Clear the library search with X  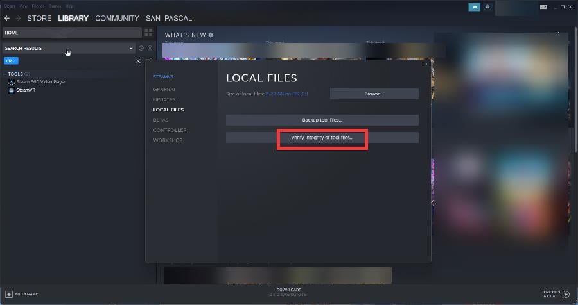[x=138, y=61]
